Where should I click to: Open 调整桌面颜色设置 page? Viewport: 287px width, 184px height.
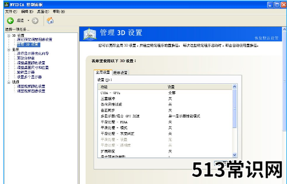pos(31,63)
